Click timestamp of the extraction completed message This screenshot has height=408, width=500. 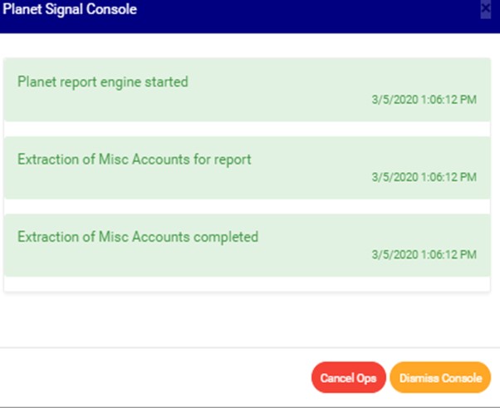pos(424,255)
